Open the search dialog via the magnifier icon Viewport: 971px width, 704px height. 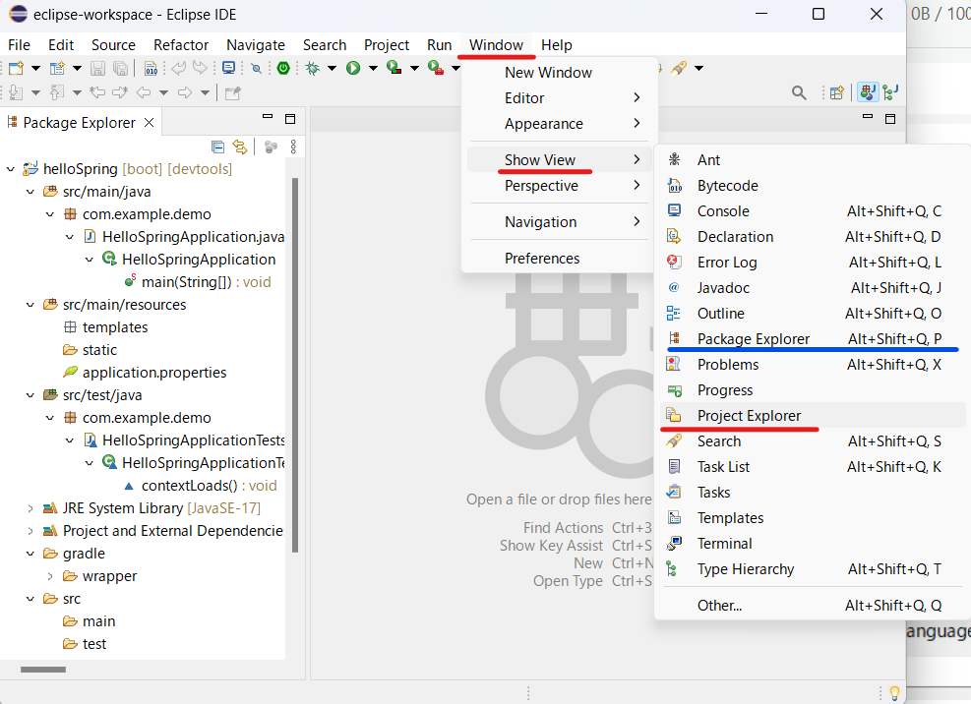click(x=801, y=92)
